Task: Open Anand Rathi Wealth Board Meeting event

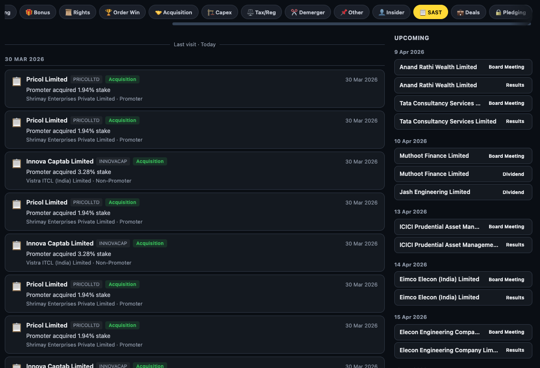Action: [463, 67]
